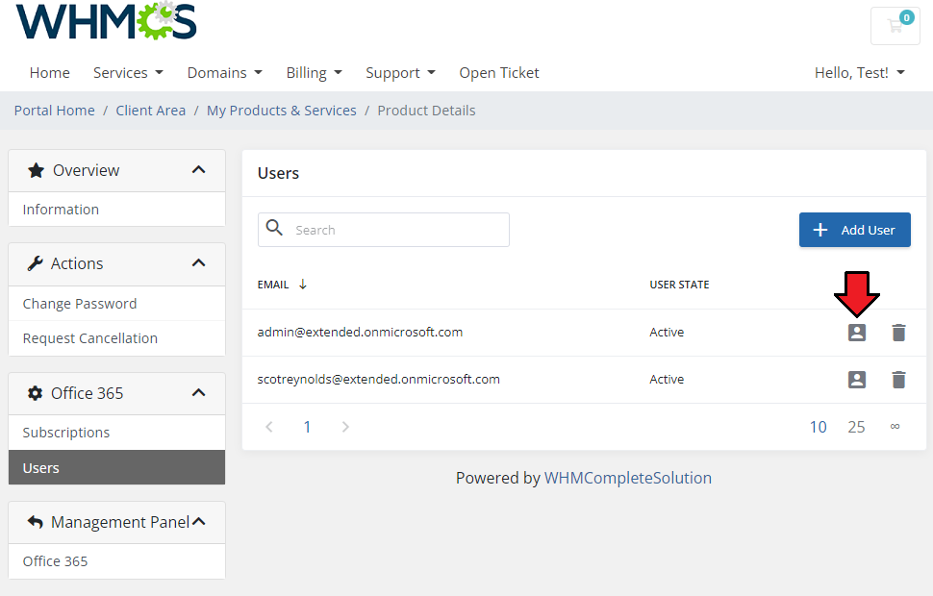Screen dimensions: 933x596
Task: Click Open Ticket in the navigation bar
Action: pyautogui.click(x=498, y=72)
